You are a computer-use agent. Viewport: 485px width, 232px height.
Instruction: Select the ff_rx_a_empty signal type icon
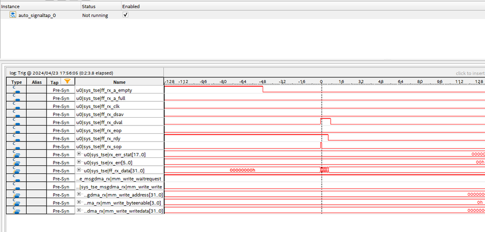pos(17,90)
